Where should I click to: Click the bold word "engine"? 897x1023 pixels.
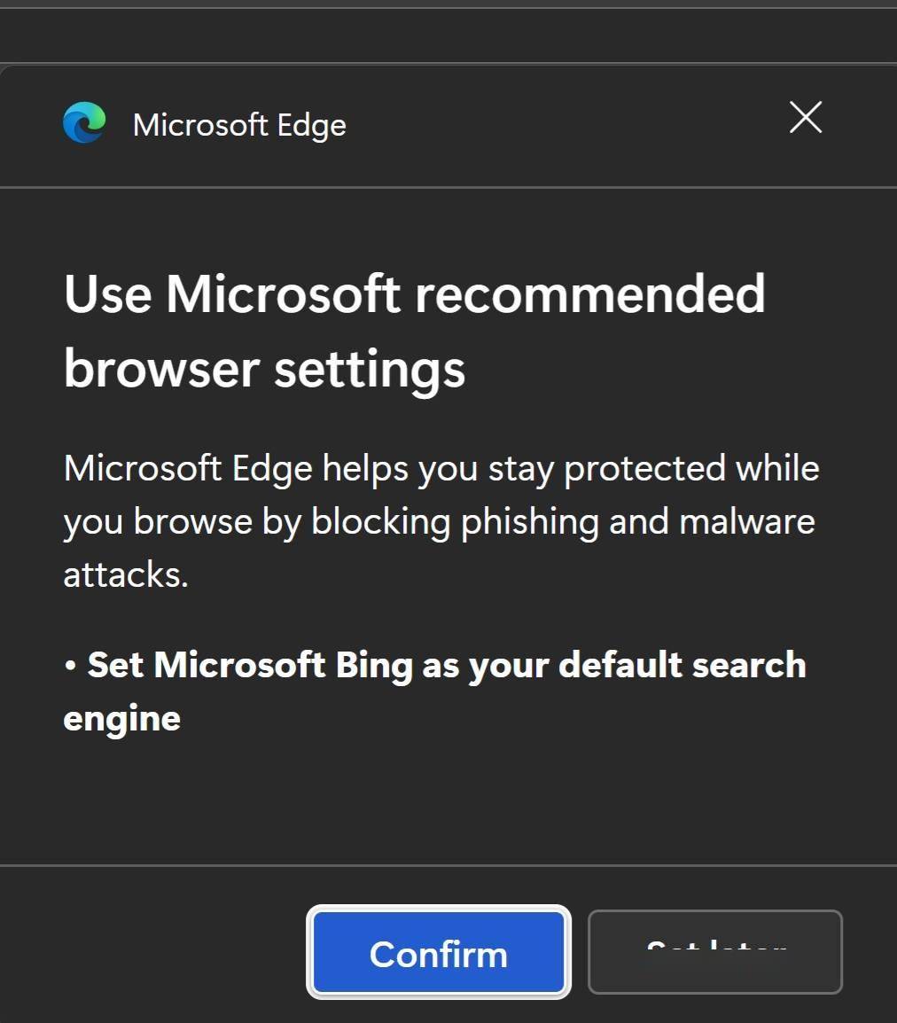click(122, 720)
